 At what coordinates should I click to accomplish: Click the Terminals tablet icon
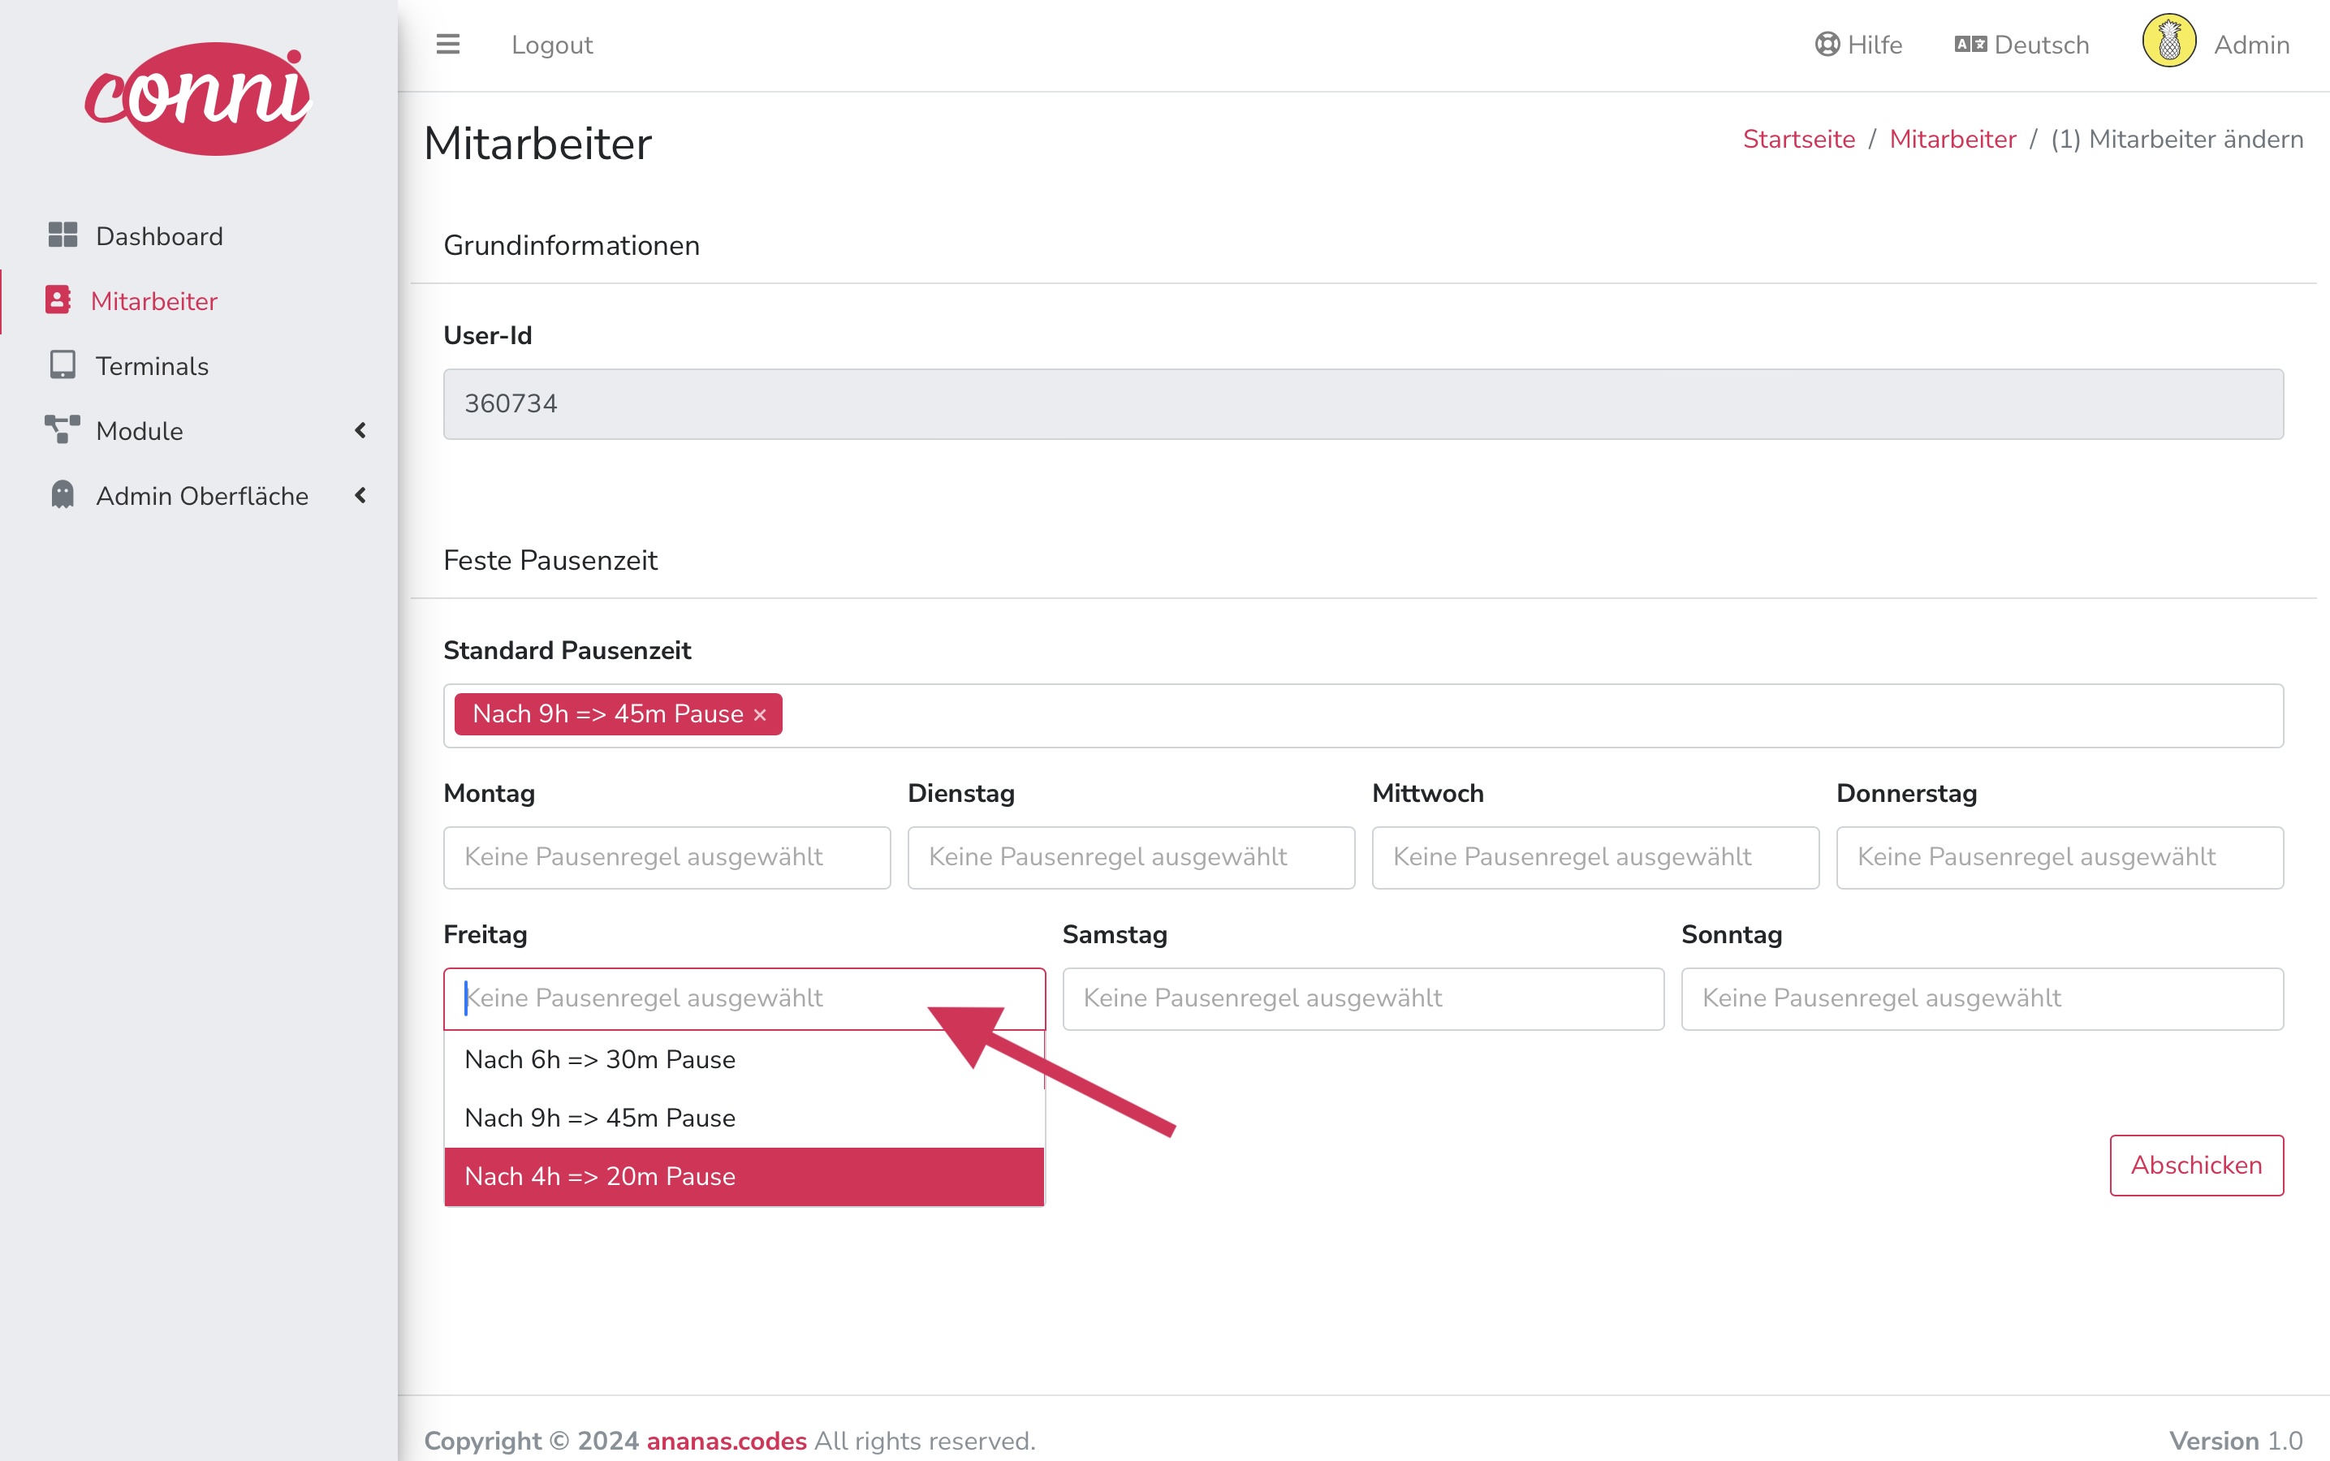(63, 365)
